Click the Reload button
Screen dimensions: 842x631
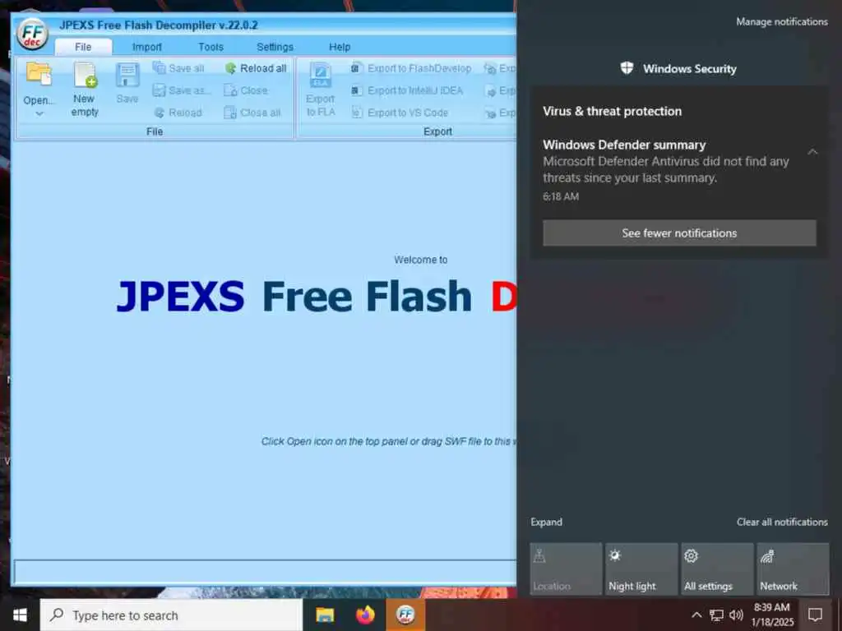[x=178, y=113]
